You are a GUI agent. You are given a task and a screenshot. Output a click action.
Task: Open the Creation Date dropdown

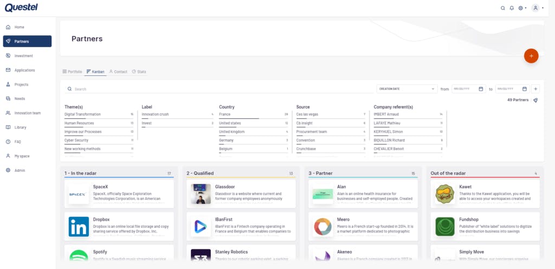coord(407,89)
